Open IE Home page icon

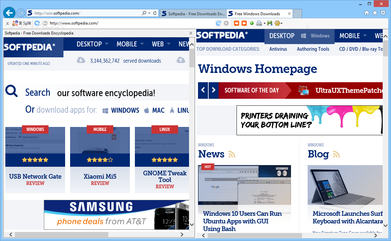point(366,13)
